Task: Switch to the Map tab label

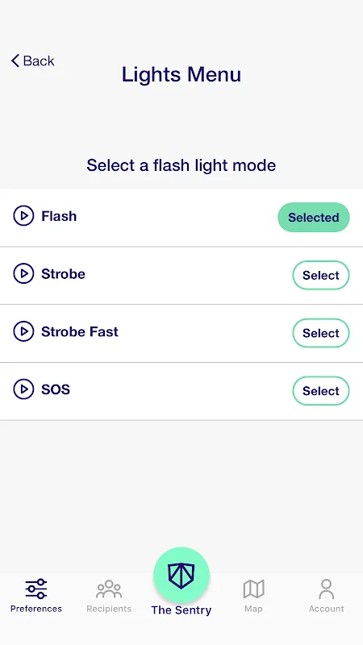Action: 253,609
